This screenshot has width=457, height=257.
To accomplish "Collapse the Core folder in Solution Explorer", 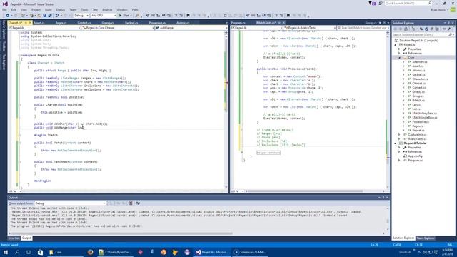I will pos(400,58).
